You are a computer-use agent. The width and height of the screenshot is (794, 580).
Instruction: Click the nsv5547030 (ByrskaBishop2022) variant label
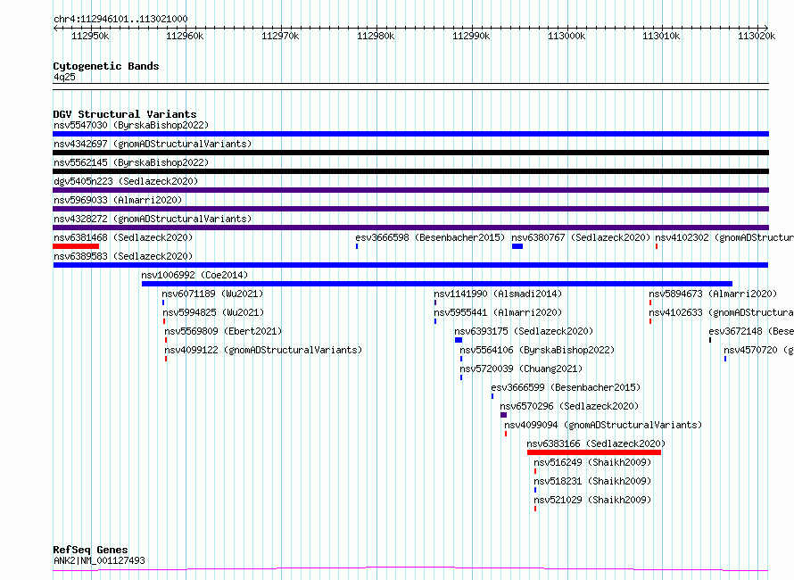coord(131,125)
